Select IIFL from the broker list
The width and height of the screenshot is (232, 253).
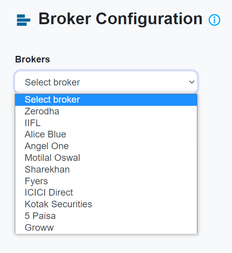pyautogui.click(x=106, y=123)
